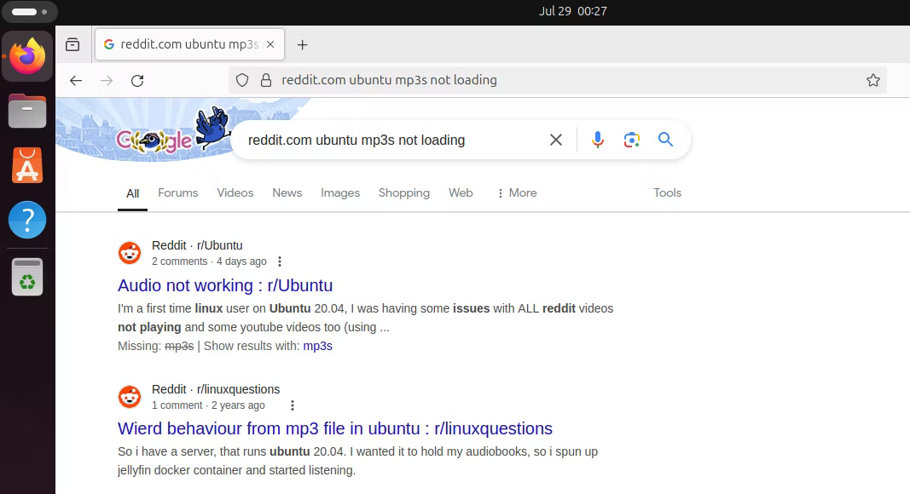Viewport: 910px width, 494px height.
Task: Open Google Lens image search
Action: [631, 139]
